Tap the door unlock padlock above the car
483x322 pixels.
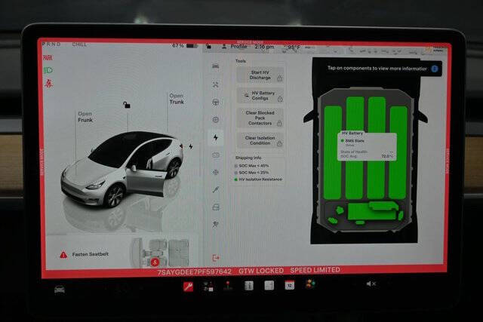[127, 105]
